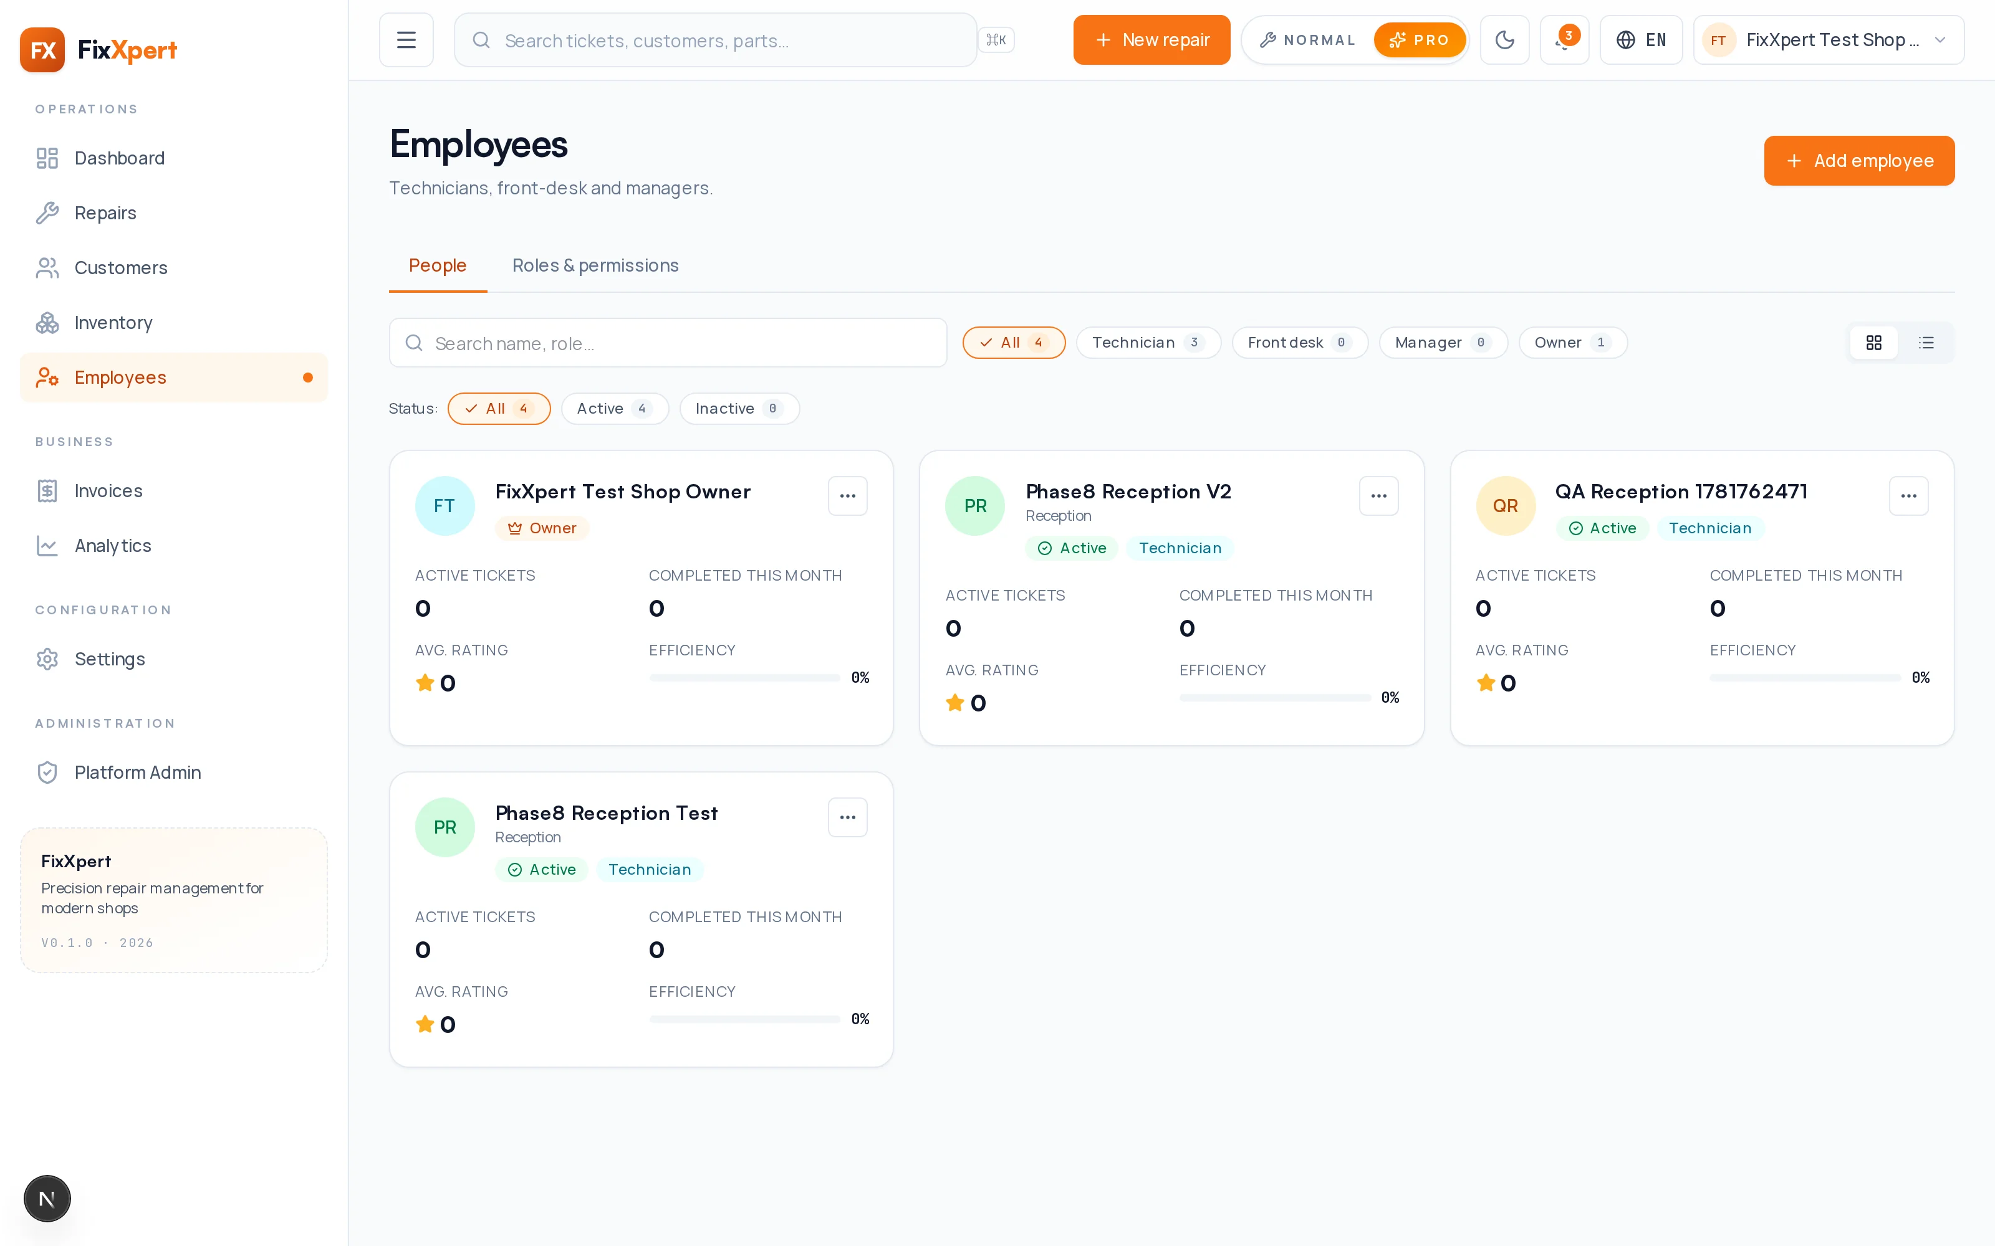Viewport: 1995px width, 1246px height.
Task: Click efficiency bar on Owner card
Action: click(x=744, y=677)
